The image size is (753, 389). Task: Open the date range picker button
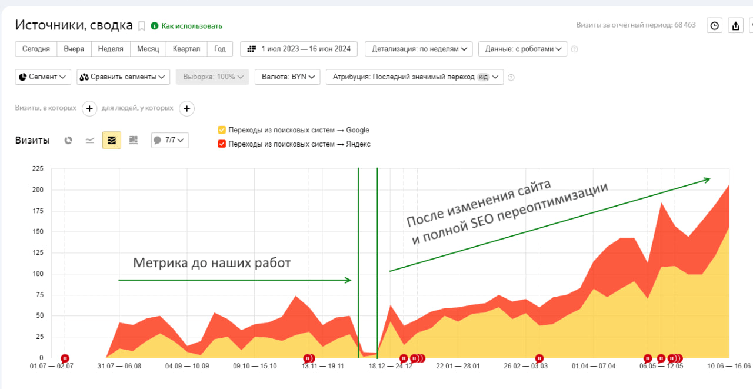299,49
